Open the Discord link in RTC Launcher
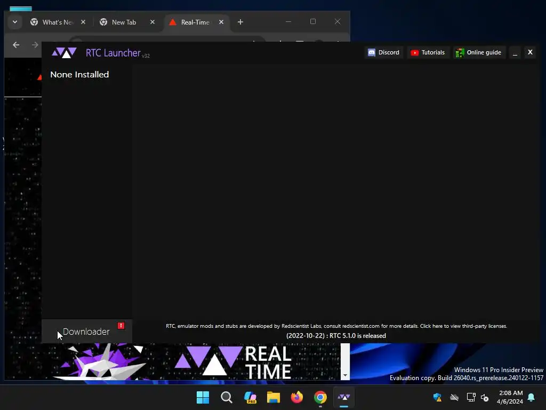546x410 pixels. tap(384, 52)
